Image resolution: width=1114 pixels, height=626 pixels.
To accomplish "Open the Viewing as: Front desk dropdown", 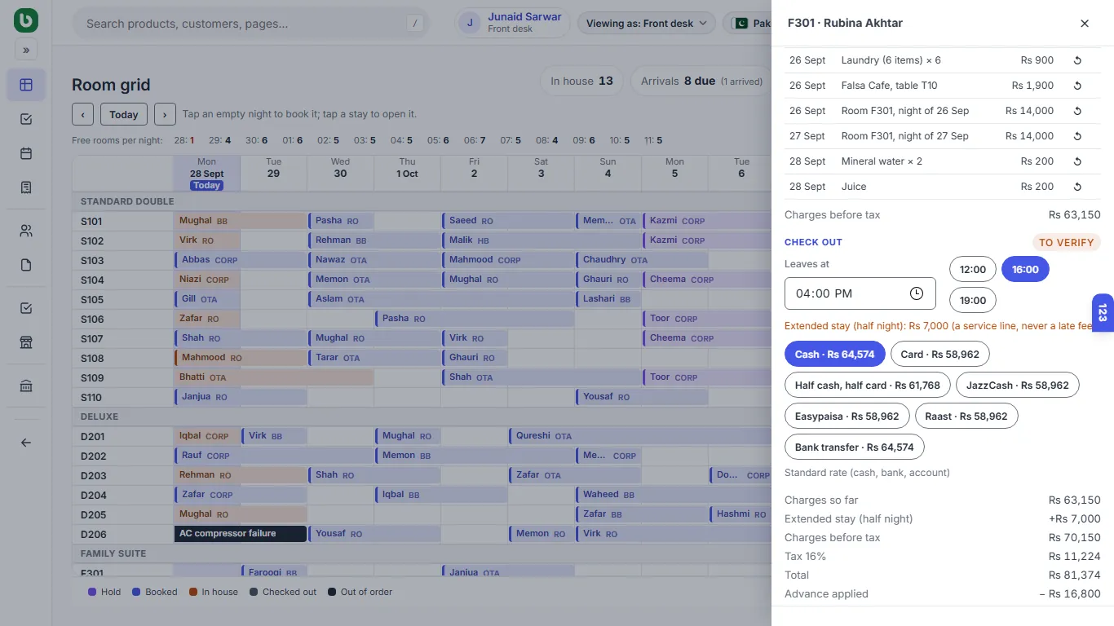I will pyautogui.click(x=647, y=23).
